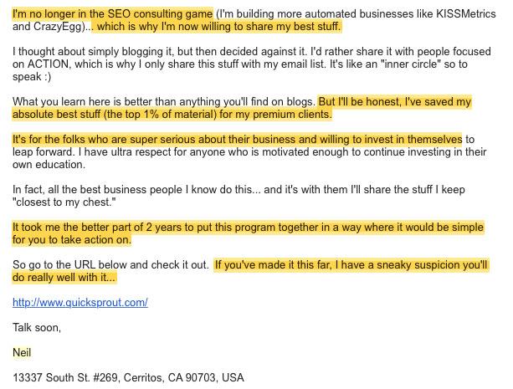Click the quoted phrase "closest to my chest."

pyautogui.click(x=64, y=202)
